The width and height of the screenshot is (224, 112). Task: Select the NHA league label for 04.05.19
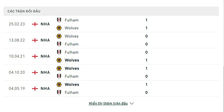(45, 89)
